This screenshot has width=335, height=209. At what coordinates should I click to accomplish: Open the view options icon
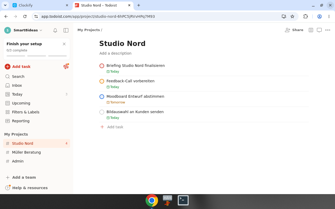(x=311, y=30)
